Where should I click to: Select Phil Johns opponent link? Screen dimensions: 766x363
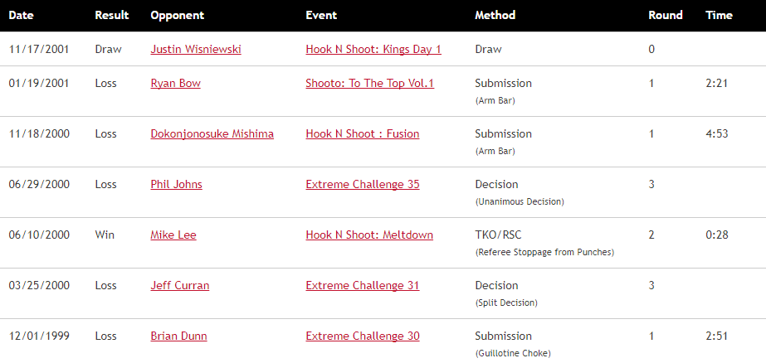click(x=176, y=184)
